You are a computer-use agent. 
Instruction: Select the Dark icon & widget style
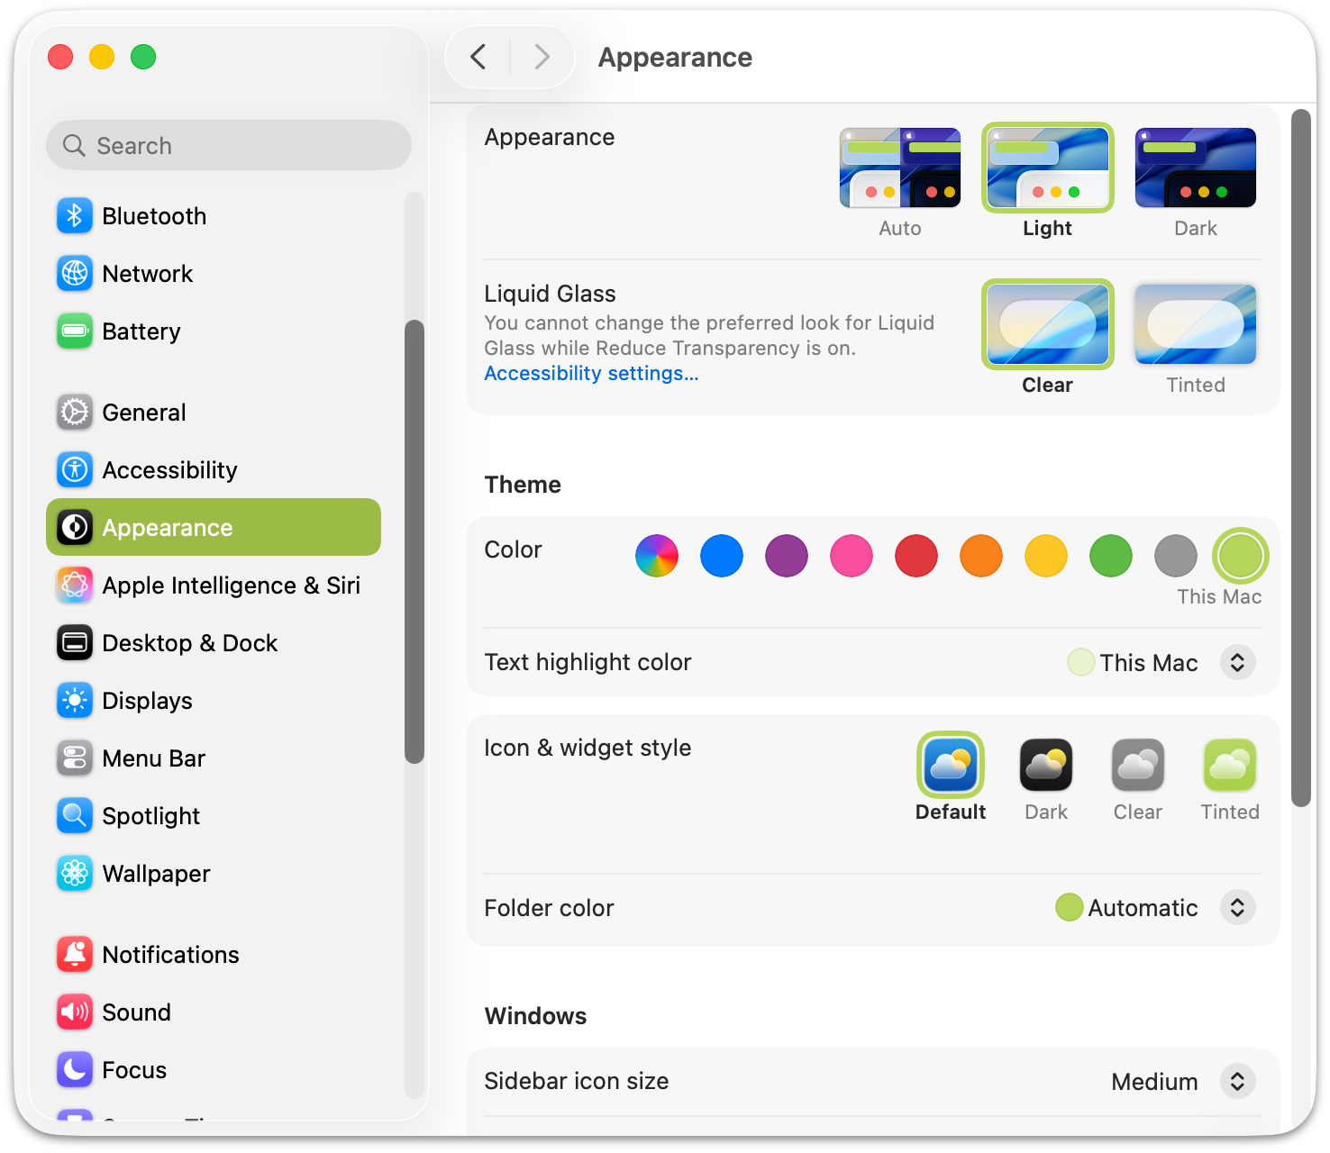(1045, 766)
